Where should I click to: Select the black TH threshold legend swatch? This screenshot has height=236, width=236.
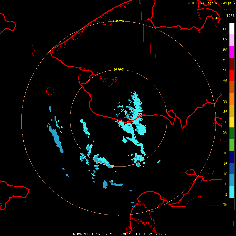[232, 204]
